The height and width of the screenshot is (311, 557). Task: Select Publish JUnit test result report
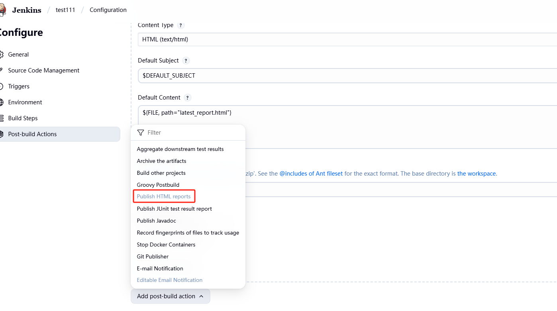[174, 209]
